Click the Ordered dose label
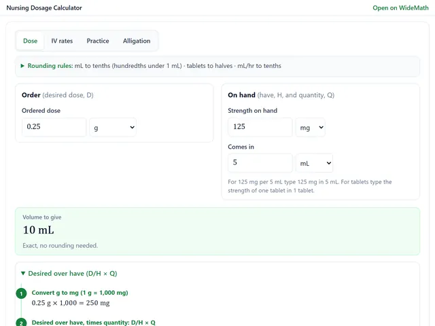This screenshot has height=326, width=435. click(x=41, y=111)
